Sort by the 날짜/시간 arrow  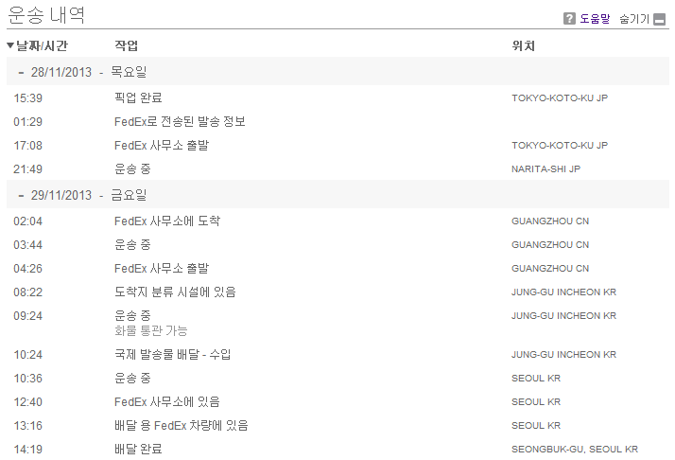(x=10, y=44)
